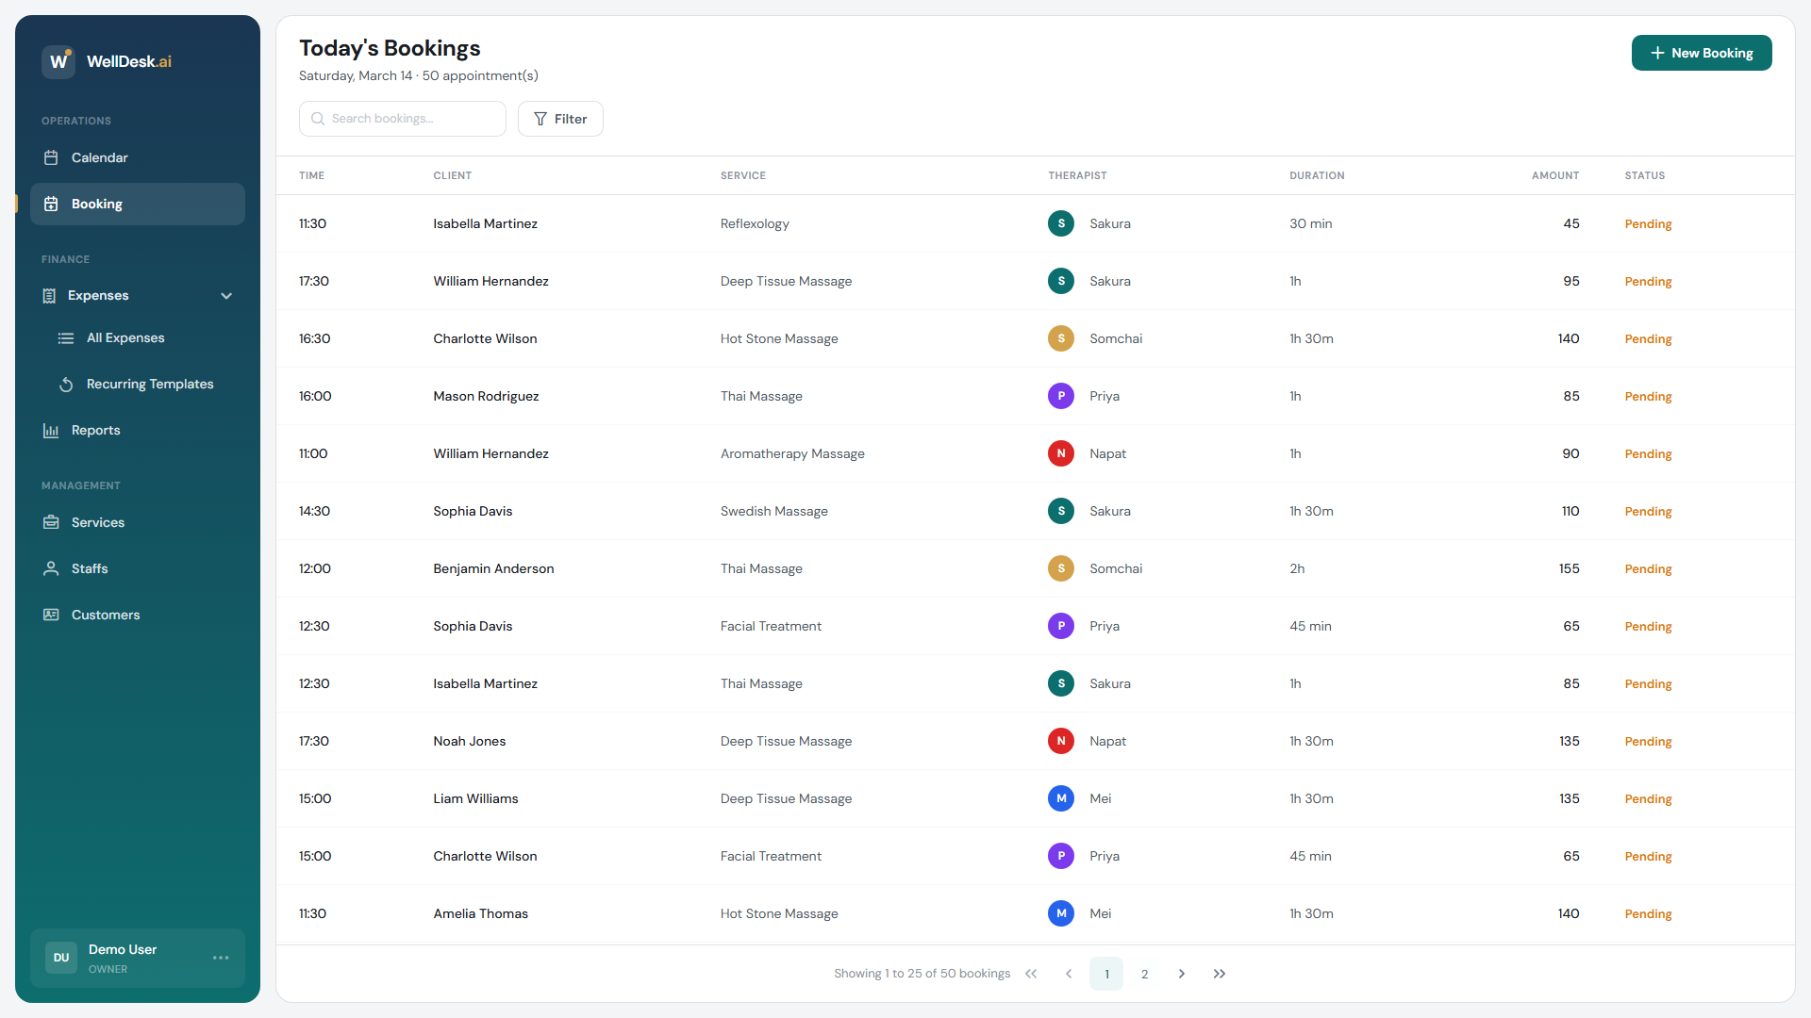
Task: Click the Expenses wallet icon under Finance
Action: click(49, 295)
